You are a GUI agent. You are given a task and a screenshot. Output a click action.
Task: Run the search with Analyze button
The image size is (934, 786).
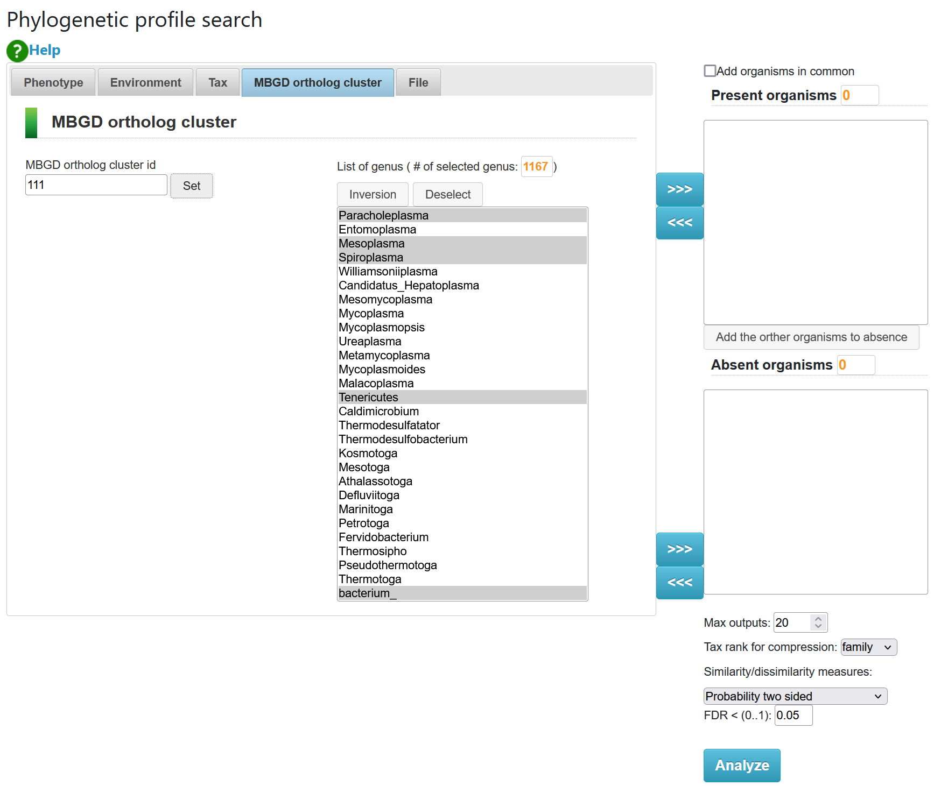741,765
